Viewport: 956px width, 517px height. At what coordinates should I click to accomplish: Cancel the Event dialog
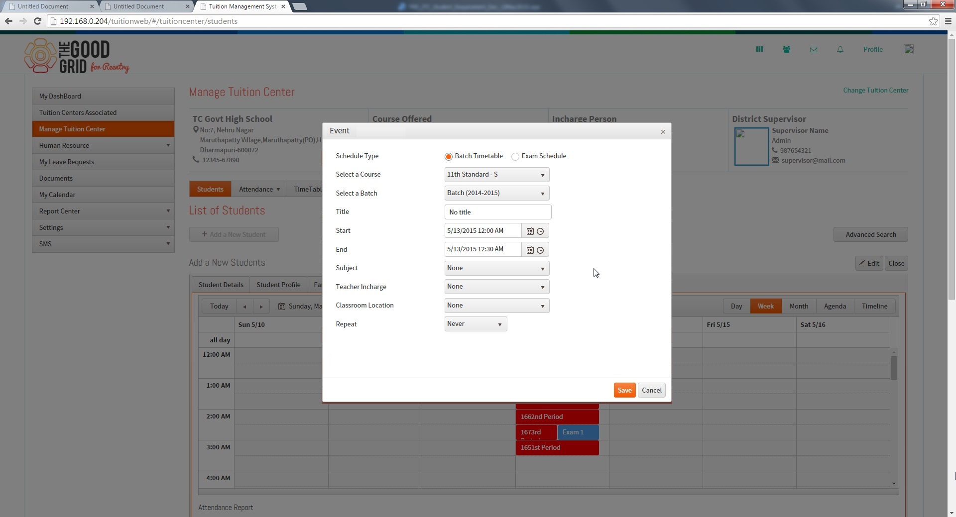651,390
